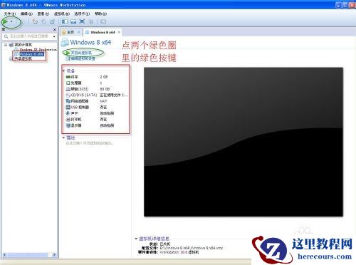Click the Windows 8 x64 large VM icon

[x=65, y=42]
